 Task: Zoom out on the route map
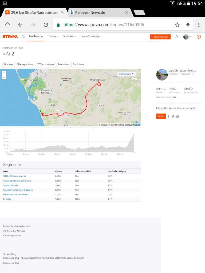click(x=4, y=77)
